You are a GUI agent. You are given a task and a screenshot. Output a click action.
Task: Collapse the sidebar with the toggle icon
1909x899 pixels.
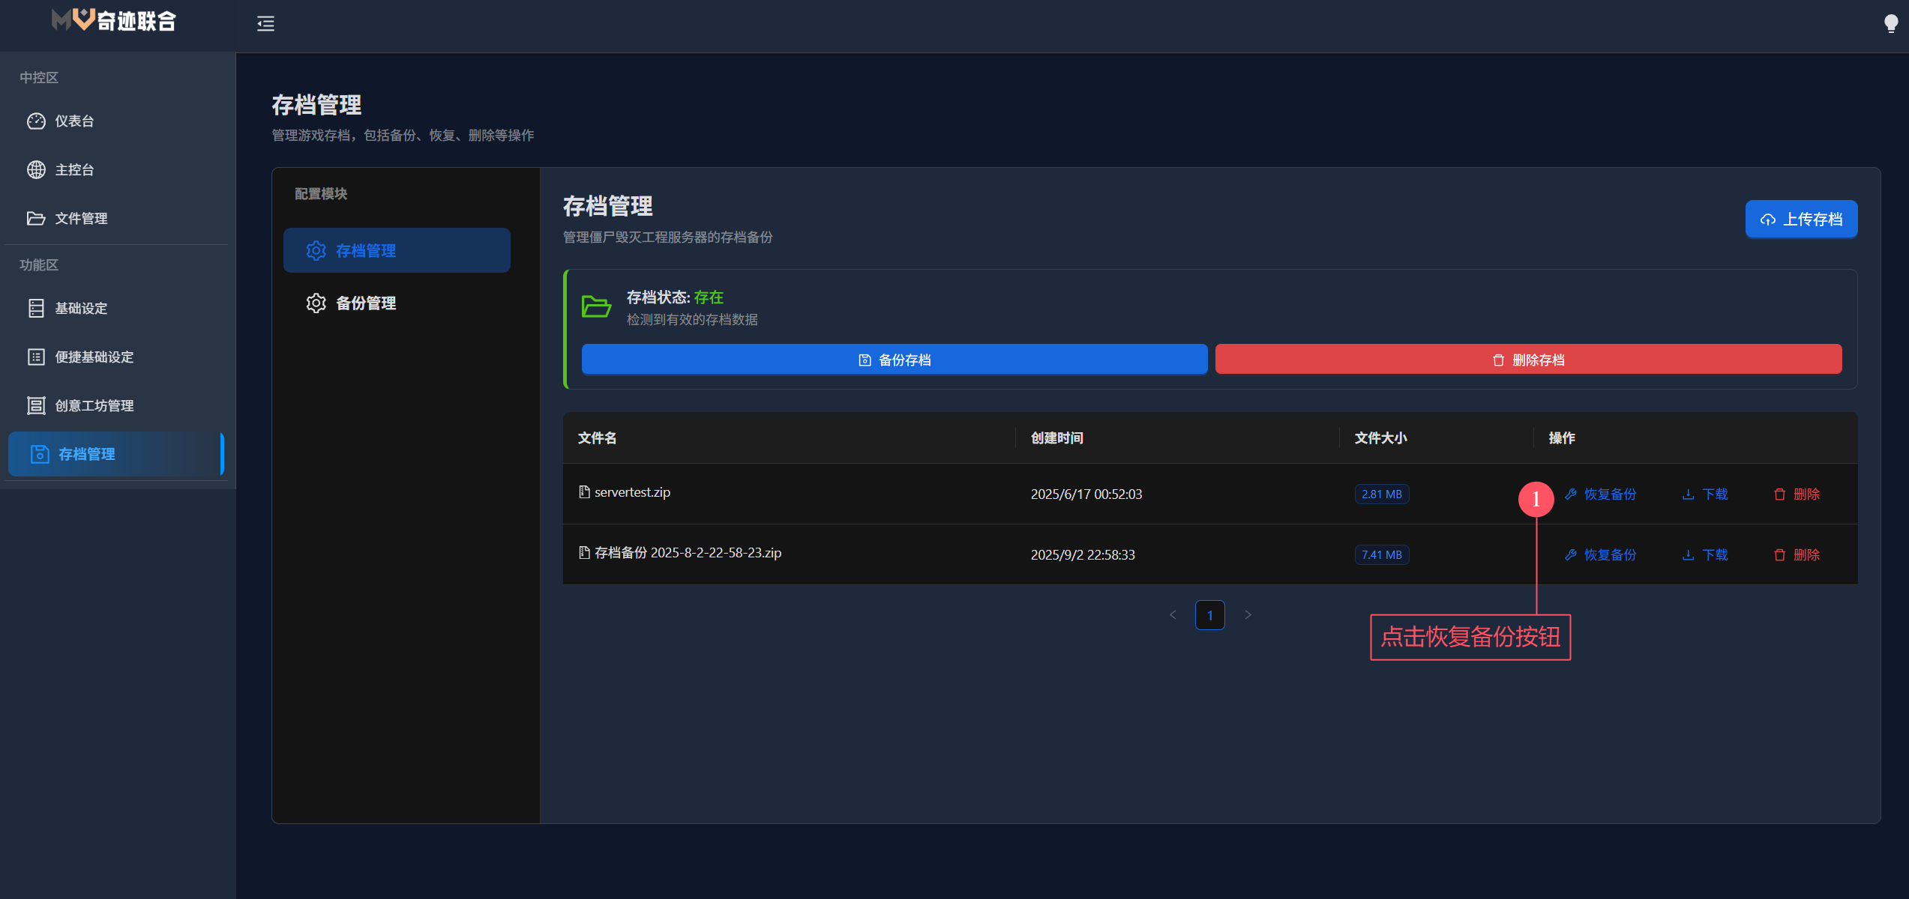(x=265, y=23)
